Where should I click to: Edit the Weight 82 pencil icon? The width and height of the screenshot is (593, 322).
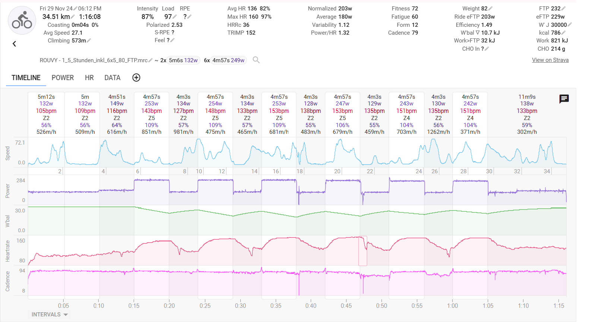click(x=490, y=9)
